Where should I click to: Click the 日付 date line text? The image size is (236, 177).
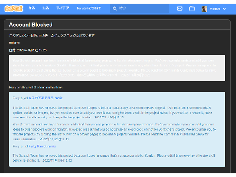(28, 50)
